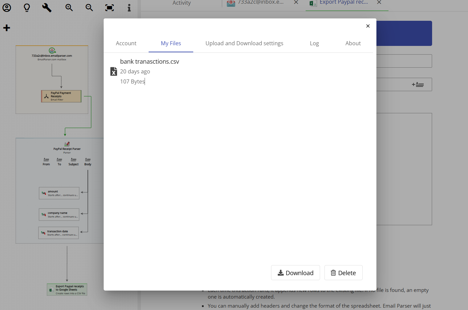The width and height of the screenshot is (468, 310).
Task: Open settings via the wrench icon
Action: (x=47, y=7)
